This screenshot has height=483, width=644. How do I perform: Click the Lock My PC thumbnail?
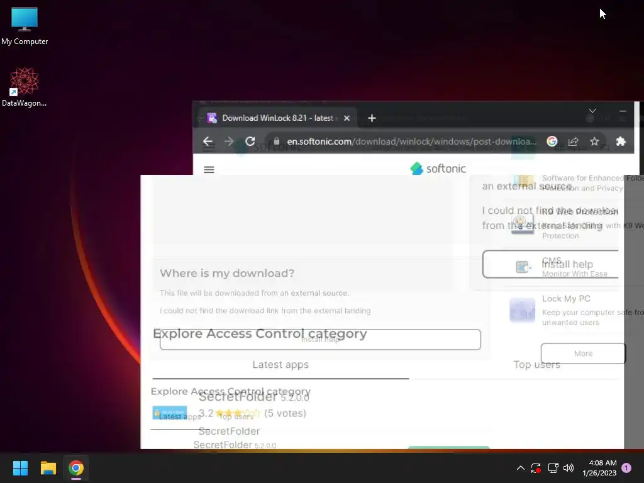[522, 310]
